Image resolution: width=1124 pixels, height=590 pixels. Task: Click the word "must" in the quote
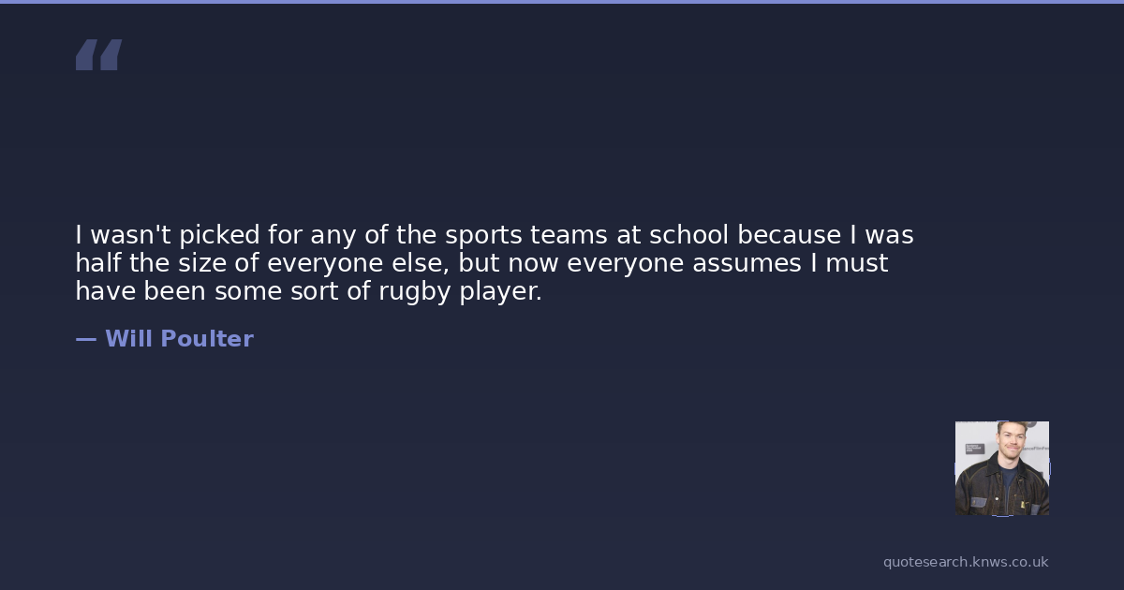(857, 263)
